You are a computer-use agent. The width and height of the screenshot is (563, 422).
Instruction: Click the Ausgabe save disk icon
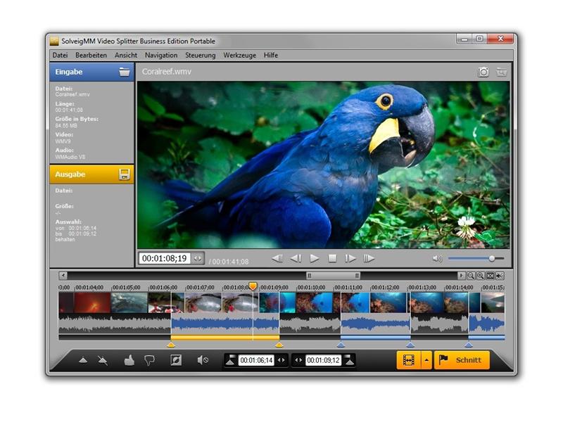click(x=124, y=174)
